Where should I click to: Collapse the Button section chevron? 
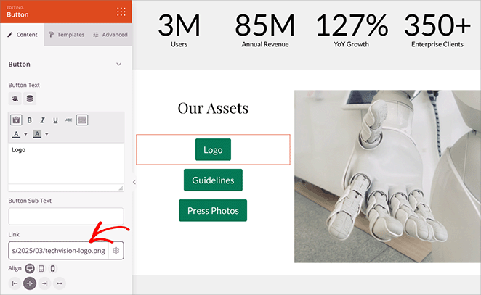[x=118, y=65]
